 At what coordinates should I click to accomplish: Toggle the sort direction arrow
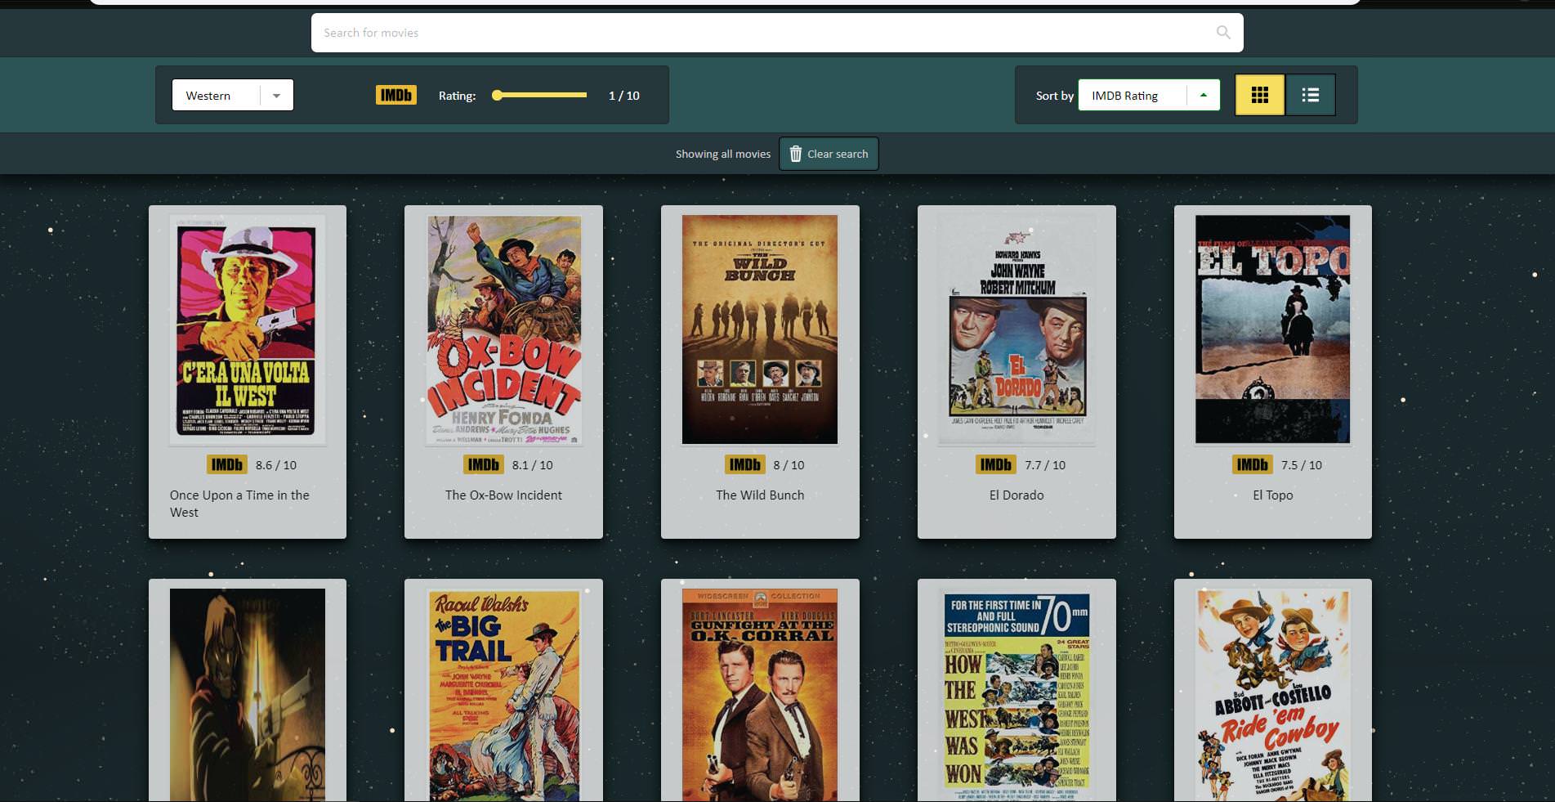pos(1203,96)
